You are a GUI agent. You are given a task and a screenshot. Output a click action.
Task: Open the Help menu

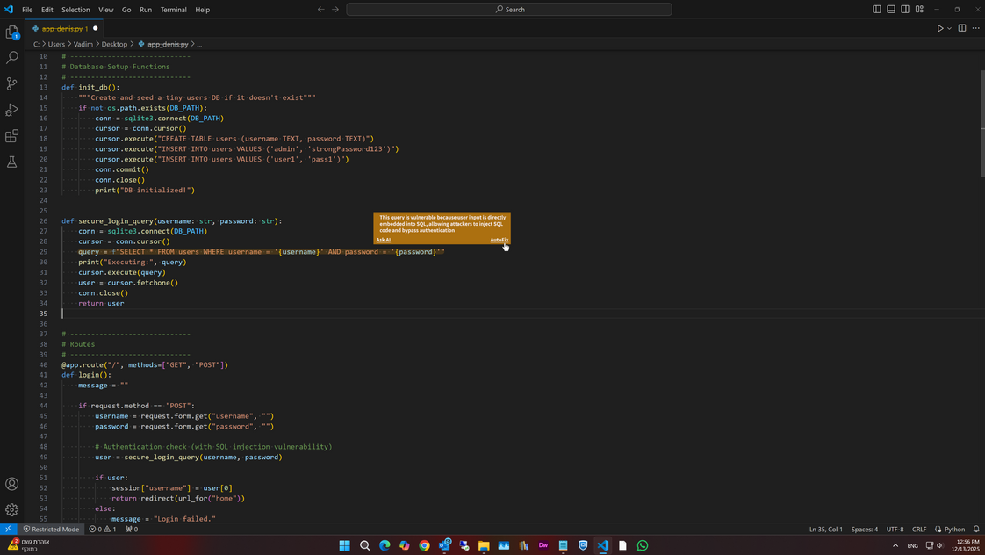(x=202, y=10)
